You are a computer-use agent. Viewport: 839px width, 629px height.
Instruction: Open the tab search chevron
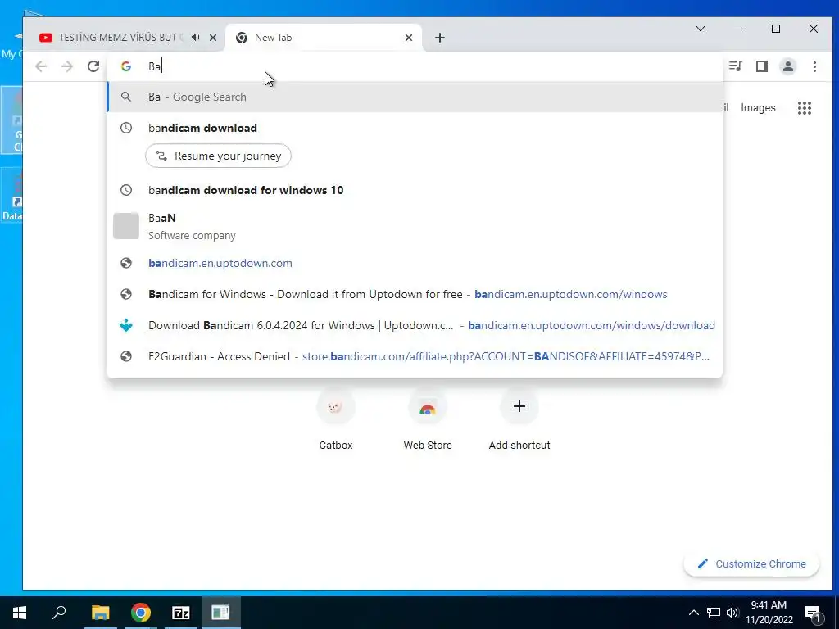pos(701,29)
